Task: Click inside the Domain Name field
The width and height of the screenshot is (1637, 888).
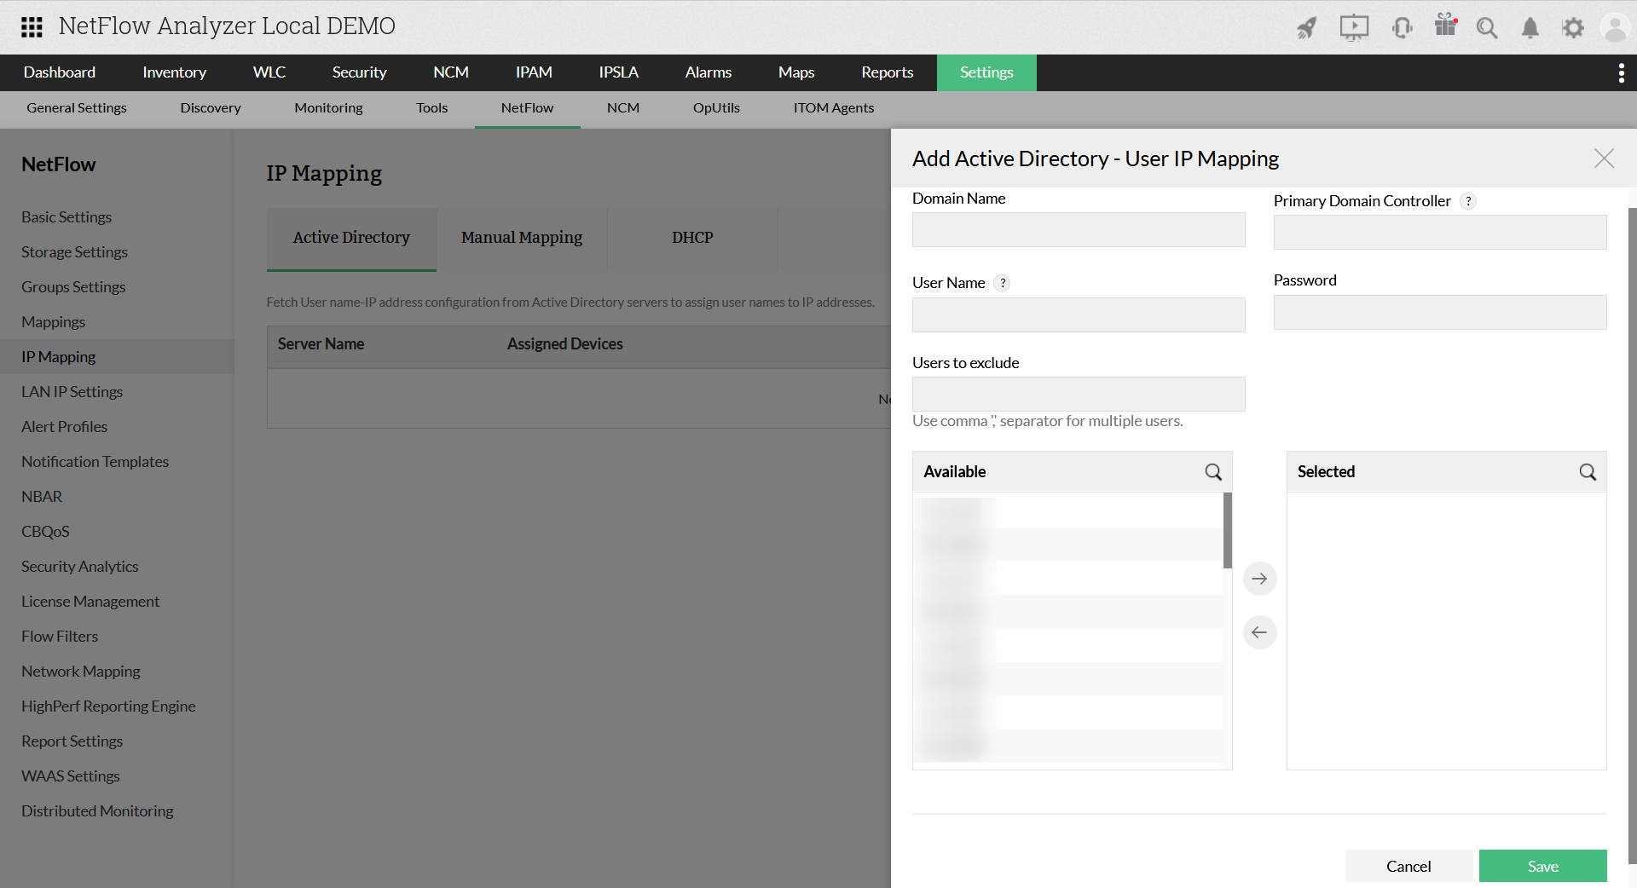Action: tap(1078, 229)
